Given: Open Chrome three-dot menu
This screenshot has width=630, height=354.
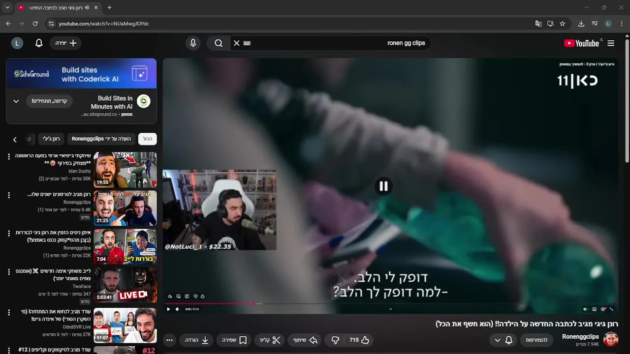Looking at the screenshot, I should point(622,24).
